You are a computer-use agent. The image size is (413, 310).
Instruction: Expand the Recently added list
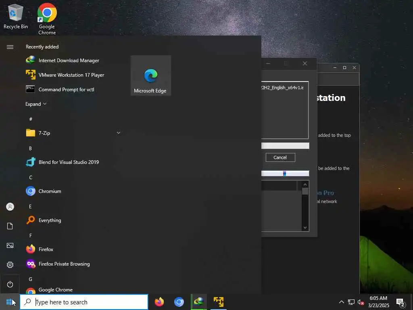pos(36,104)
